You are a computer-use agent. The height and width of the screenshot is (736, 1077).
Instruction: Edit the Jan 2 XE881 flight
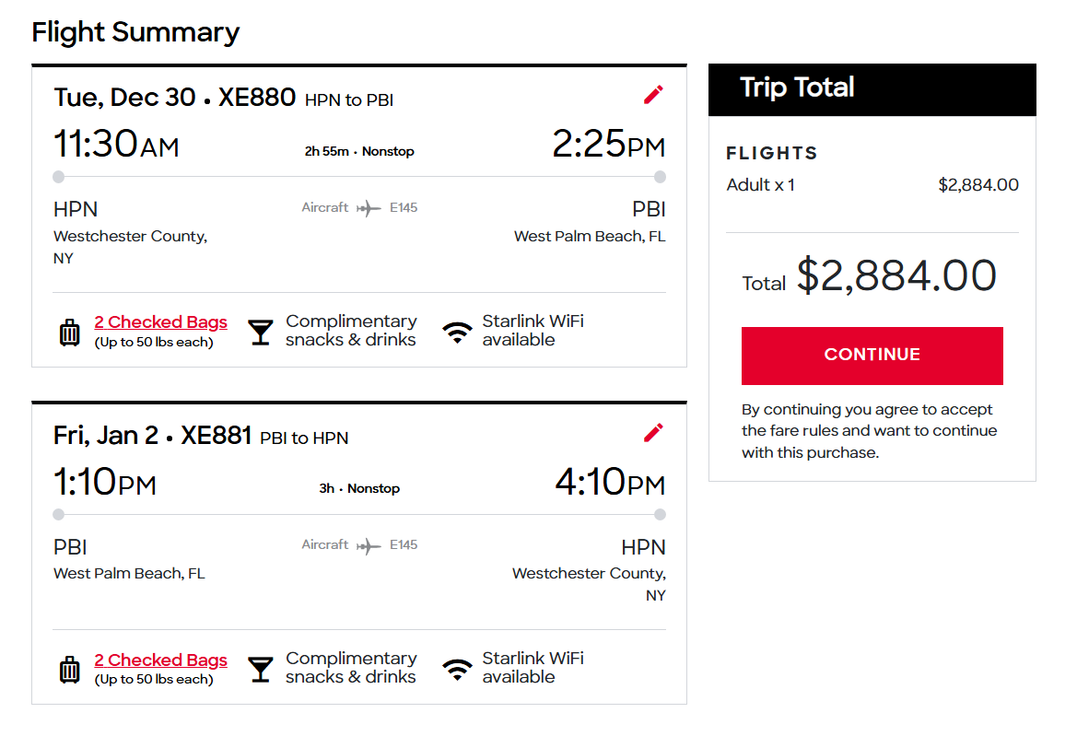pos(653,433)
